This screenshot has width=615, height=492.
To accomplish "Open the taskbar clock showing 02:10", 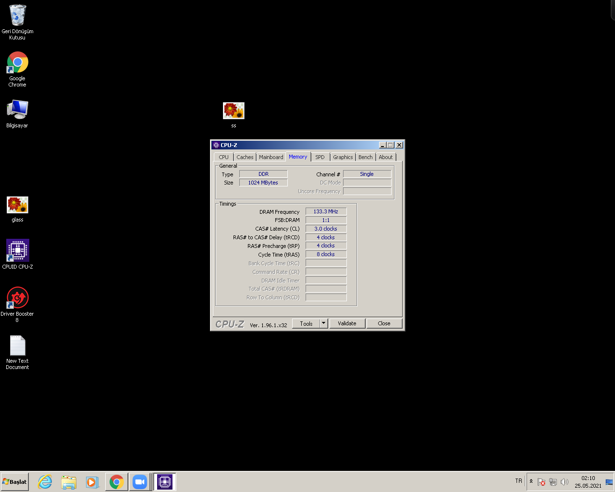I will tap(588, 482).
